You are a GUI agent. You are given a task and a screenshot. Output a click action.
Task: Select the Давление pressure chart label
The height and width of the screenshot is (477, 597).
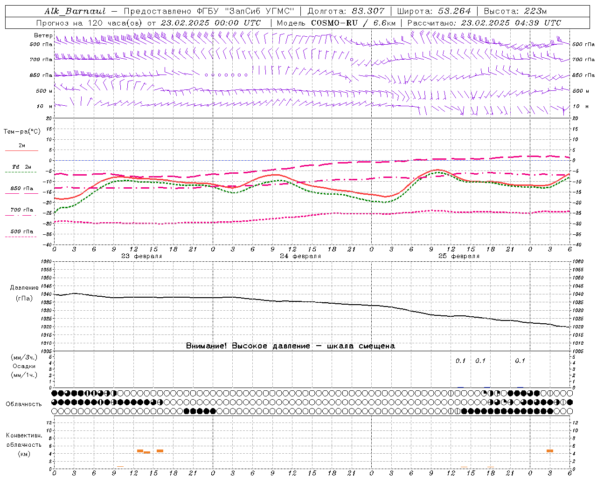coord(24,288)
